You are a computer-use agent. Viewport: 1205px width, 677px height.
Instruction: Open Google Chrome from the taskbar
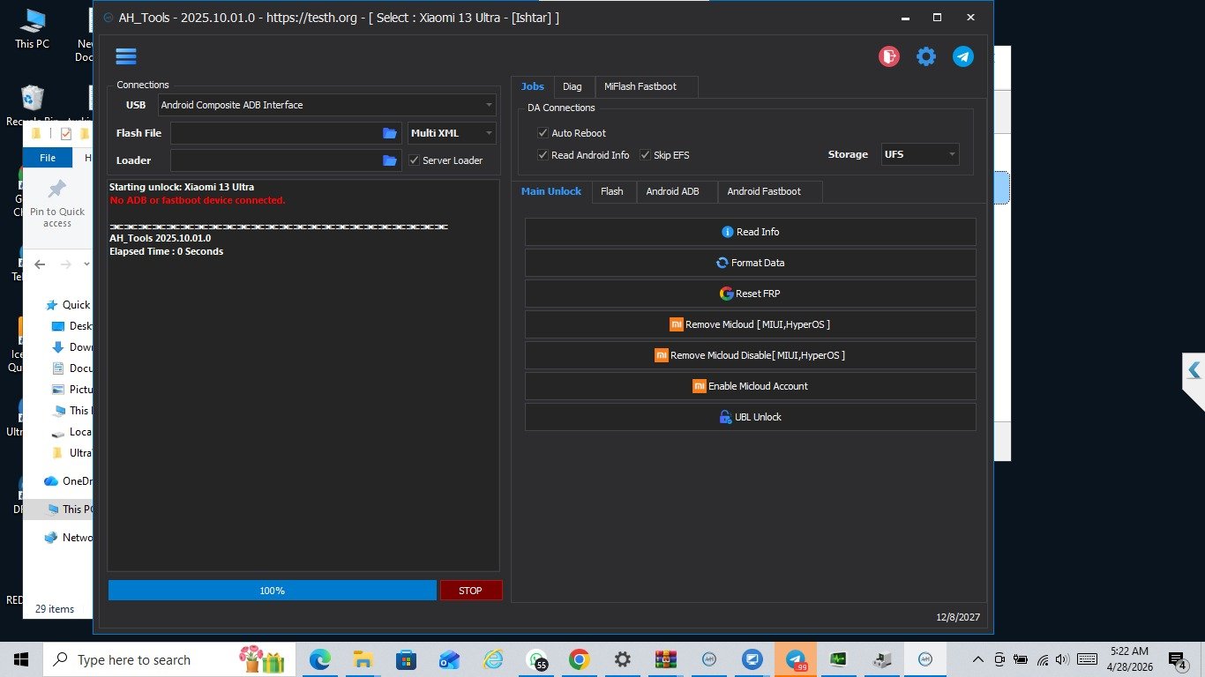coord(579,659)
